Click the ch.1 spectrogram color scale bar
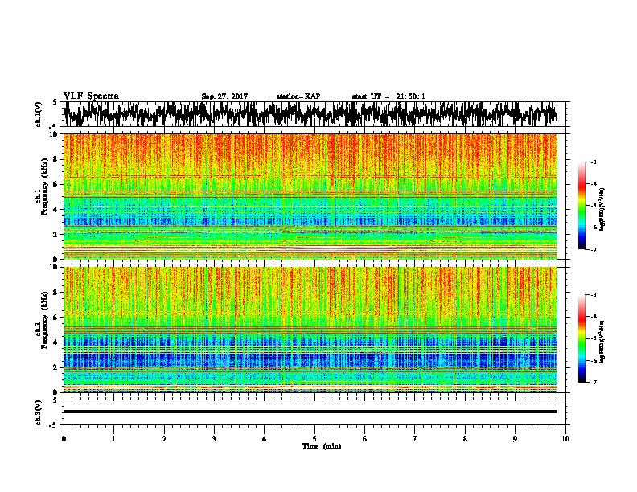The width and height of the screenshot is (637, 492). [x=582, y=206]
